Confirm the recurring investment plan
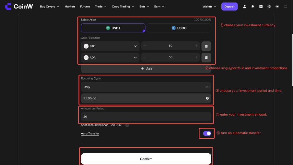 click(146, 159)
